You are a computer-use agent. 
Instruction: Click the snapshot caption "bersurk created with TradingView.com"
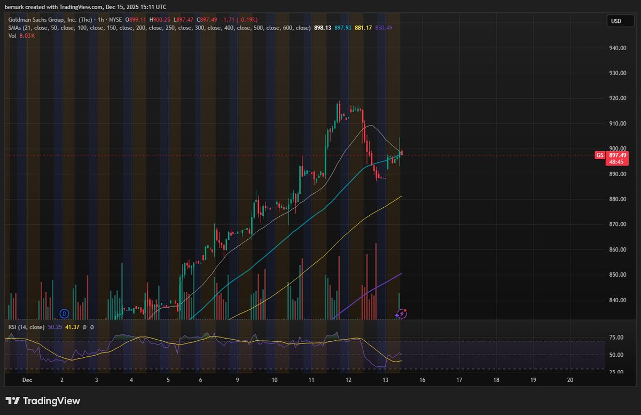pos(52,7)
